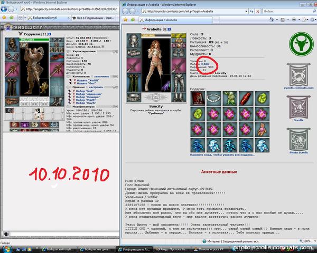Open the address bar dropdown in the Arabella window
Image resolution: width=317 pixels, height=253 pixels.
point(246,11)
